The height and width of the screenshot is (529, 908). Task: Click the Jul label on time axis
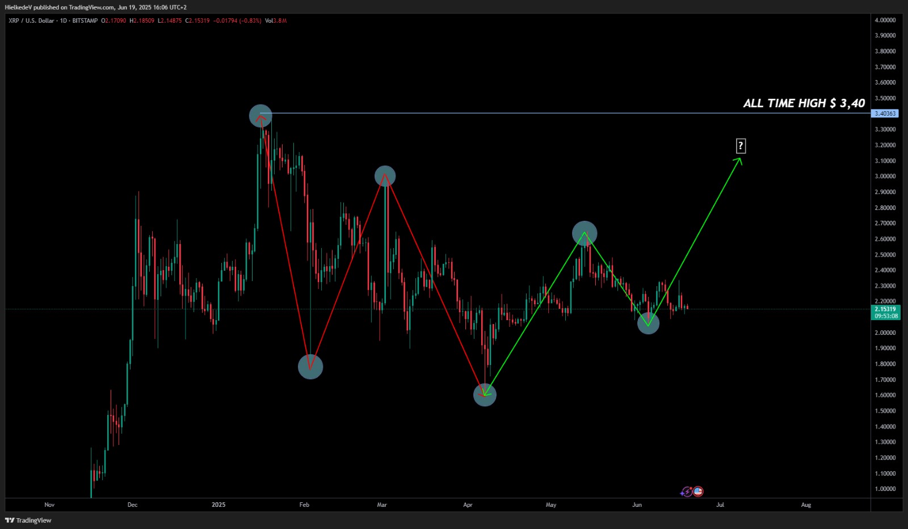tap(720, 505)
